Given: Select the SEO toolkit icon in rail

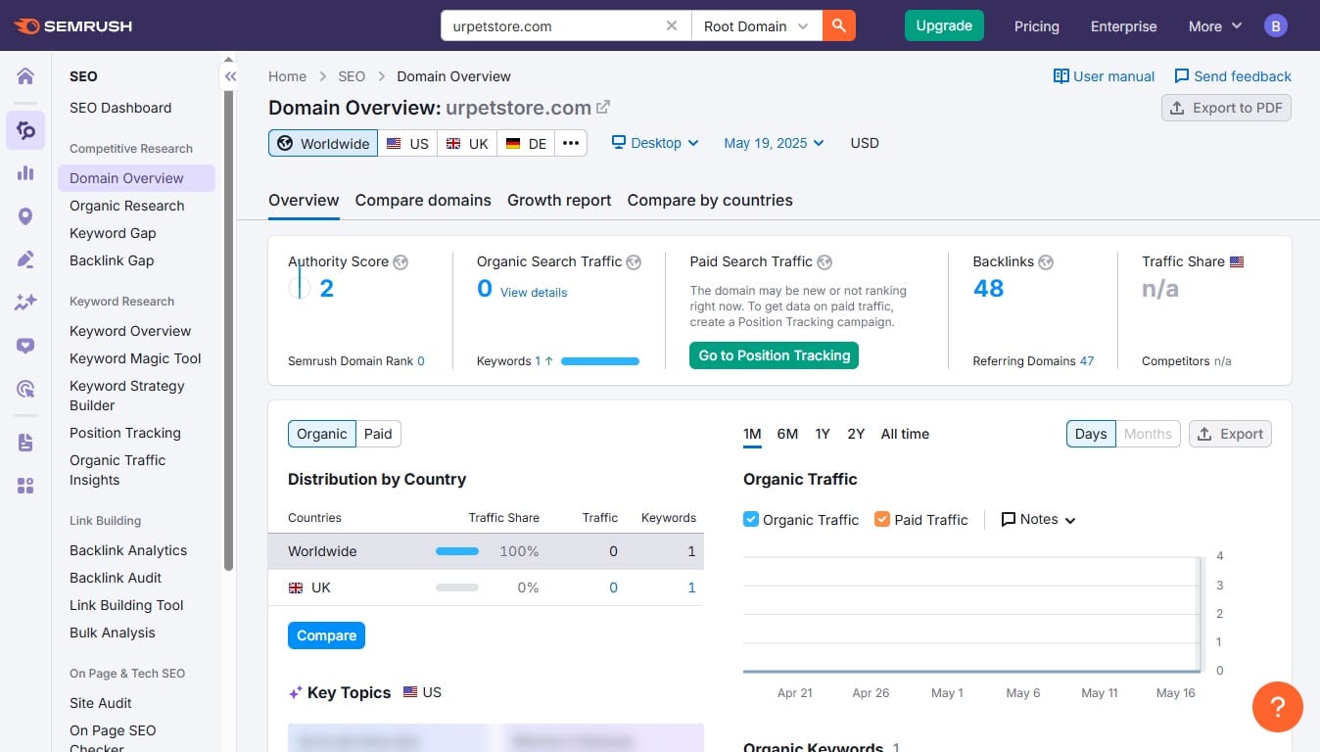Looking at the screenshot, I should tap(25, 129).
